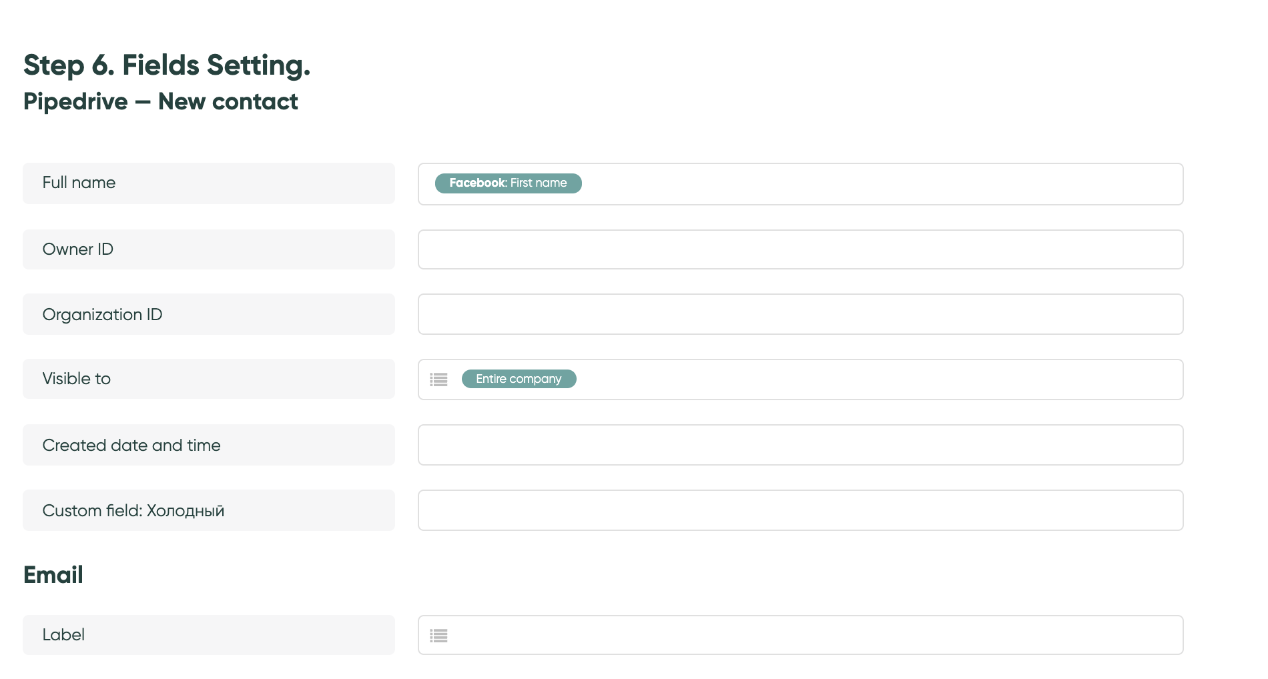
Task: Click the Organization ID label box
Action: click(x=209, y=314)
